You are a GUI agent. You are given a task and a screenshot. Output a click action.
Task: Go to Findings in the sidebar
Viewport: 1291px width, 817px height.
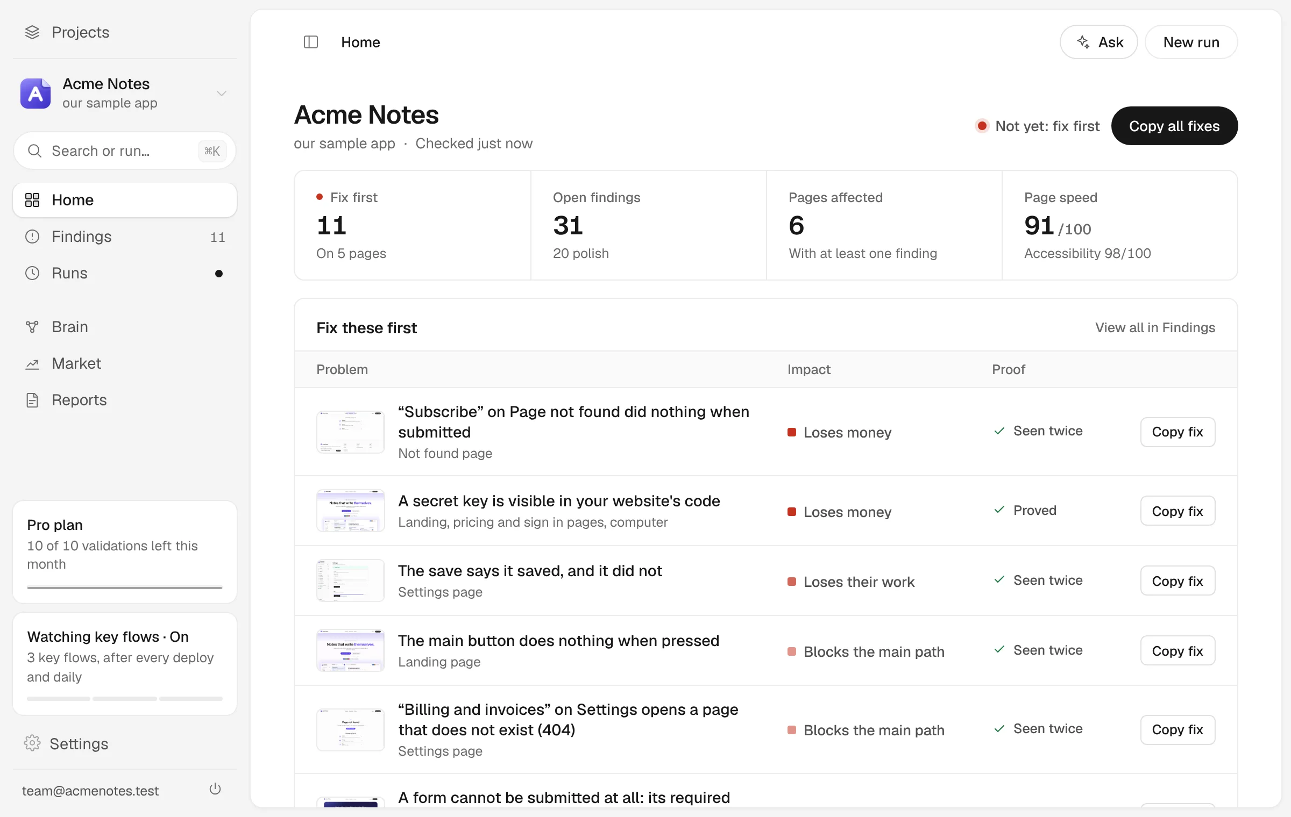125,236
